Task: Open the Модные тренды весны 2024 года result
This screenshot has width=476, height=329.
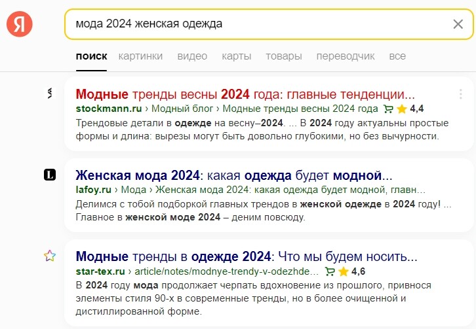Action: coord(245,94)
